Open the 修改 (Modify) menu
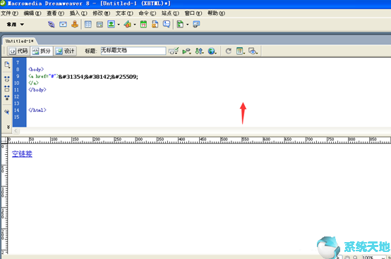The height and width of the screenshot is (259, 391). (101, 13)
